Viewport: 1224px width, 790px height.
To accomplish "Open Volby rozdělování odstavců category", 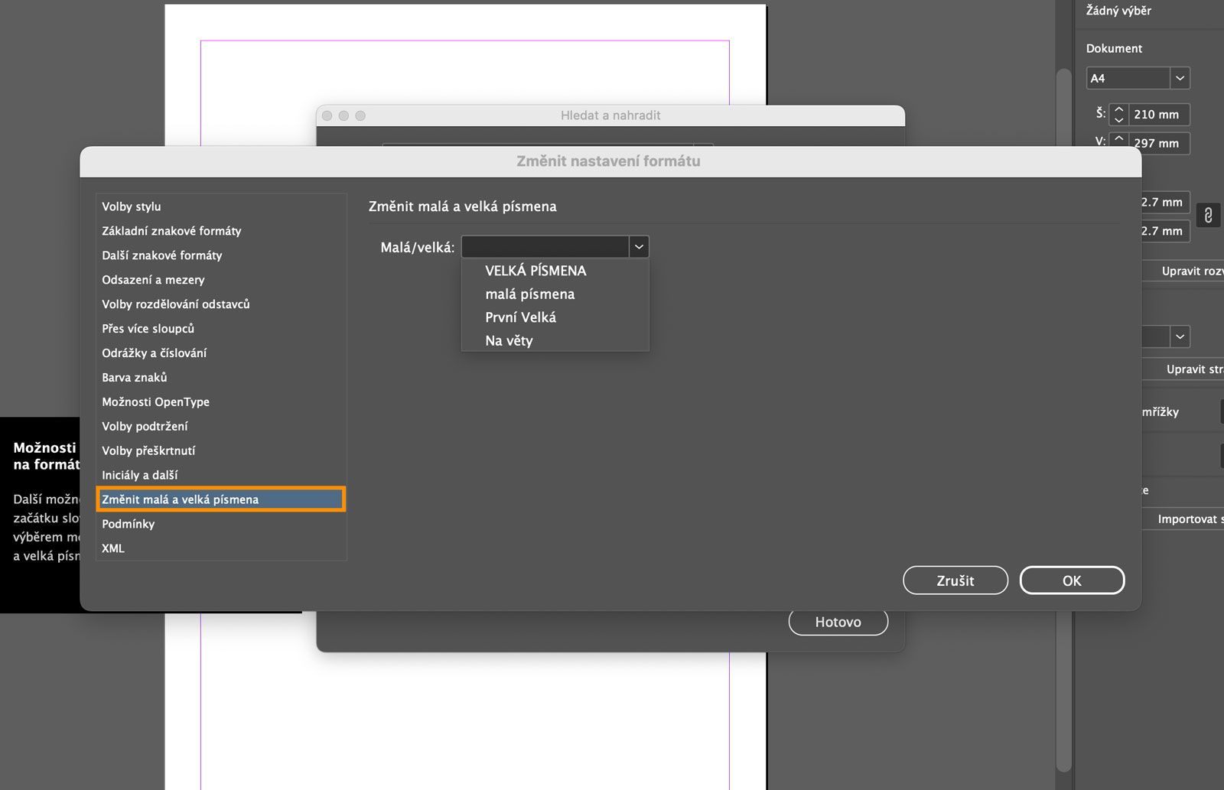I will [x=221, y=304].
